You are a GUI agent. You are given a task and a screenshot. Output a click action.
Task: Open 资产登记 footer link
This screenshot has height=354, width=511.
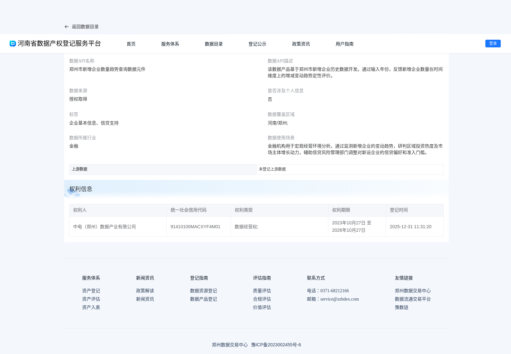tap(91, 291)
